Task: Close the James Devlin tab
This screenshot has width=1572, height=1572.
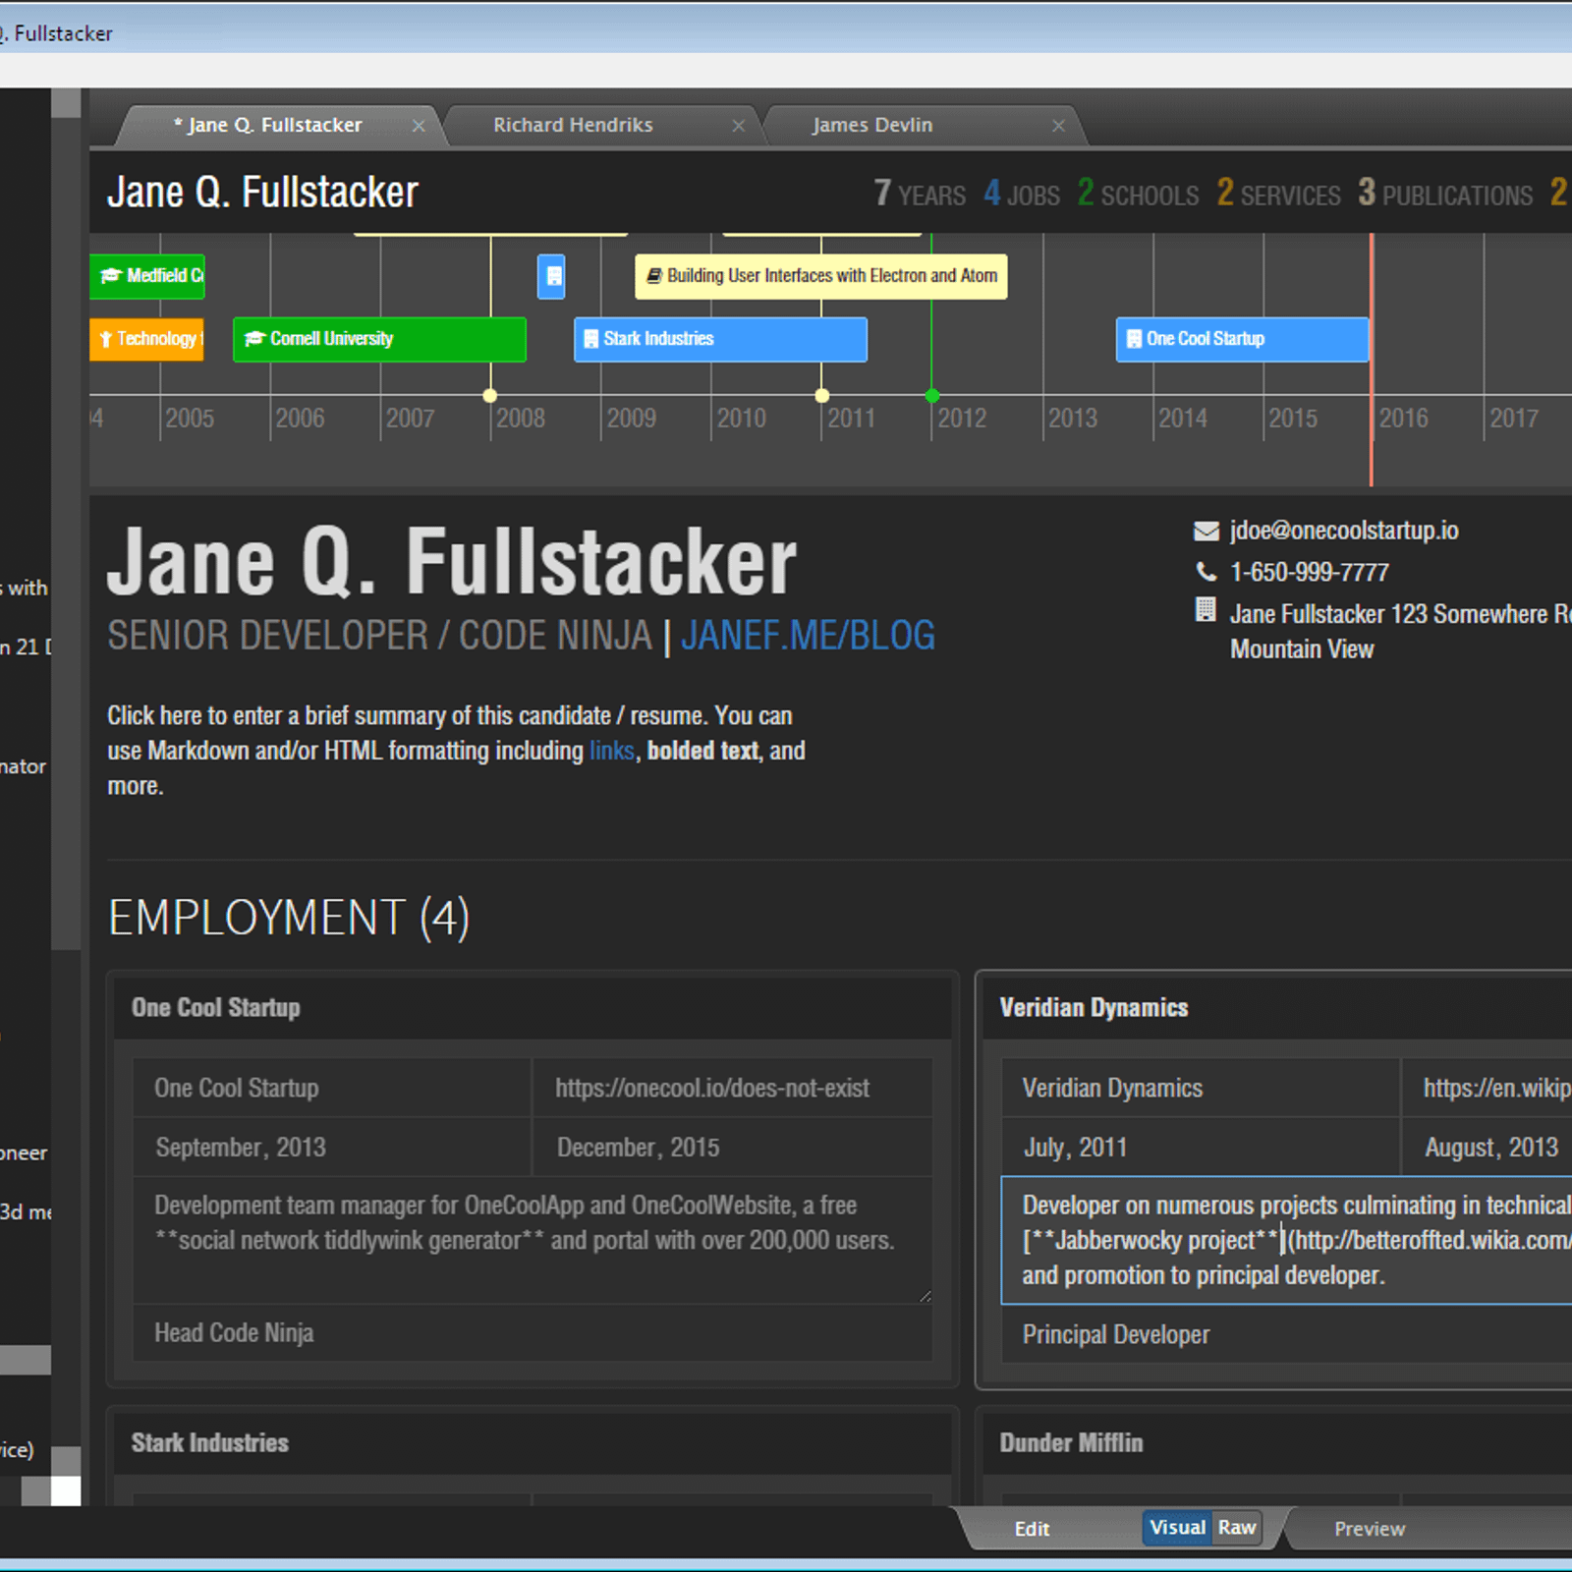Action: 1058,126
